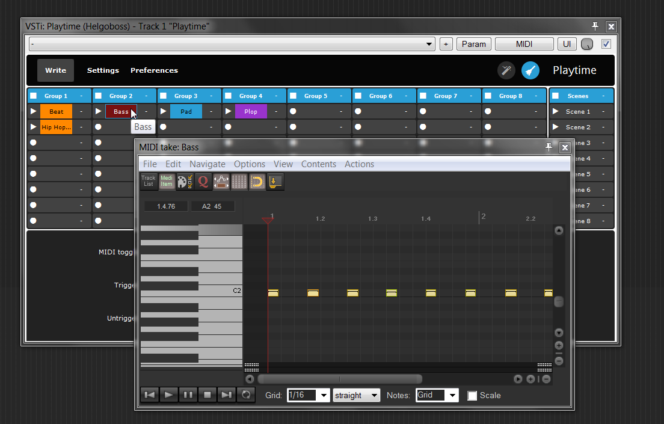Click the magic wand icon in Playtime

[506, 70]
